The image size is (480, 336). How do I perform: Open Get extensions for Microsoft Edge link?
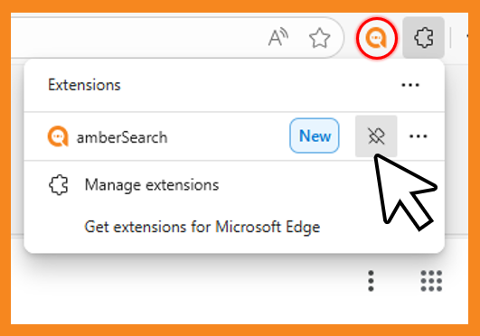coord(202,227)
